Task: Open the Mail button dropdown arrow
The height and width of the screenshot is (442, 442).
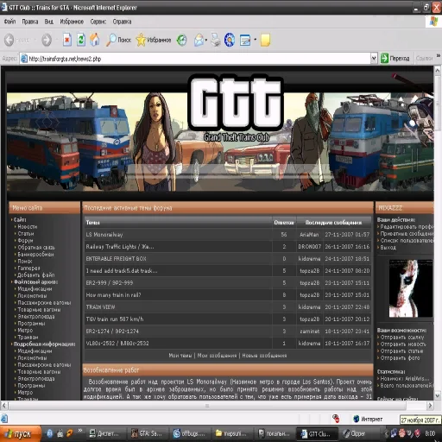Action: pyautogui.click(x=206, y=40)
